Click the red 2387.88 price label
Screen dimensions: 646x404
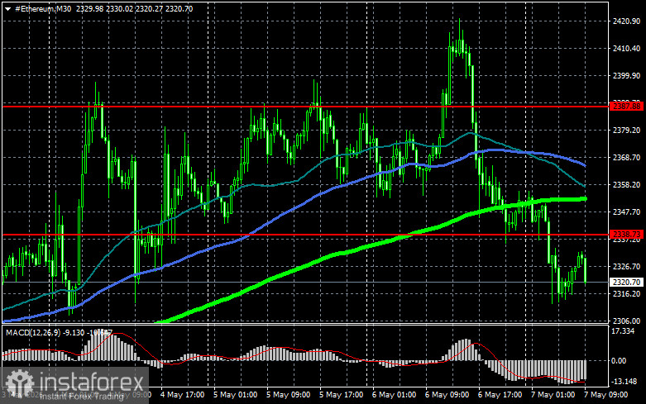627,107
